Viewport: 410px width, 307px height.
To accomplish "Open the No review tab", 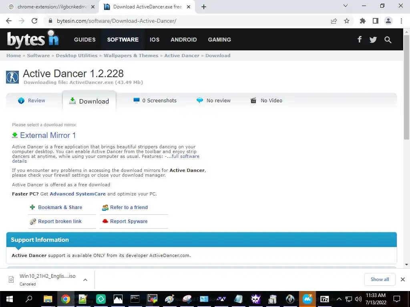I will [214, 100].
